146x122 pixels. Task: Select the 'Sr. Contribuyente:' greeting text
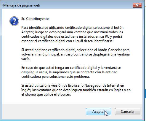point(35,19)
